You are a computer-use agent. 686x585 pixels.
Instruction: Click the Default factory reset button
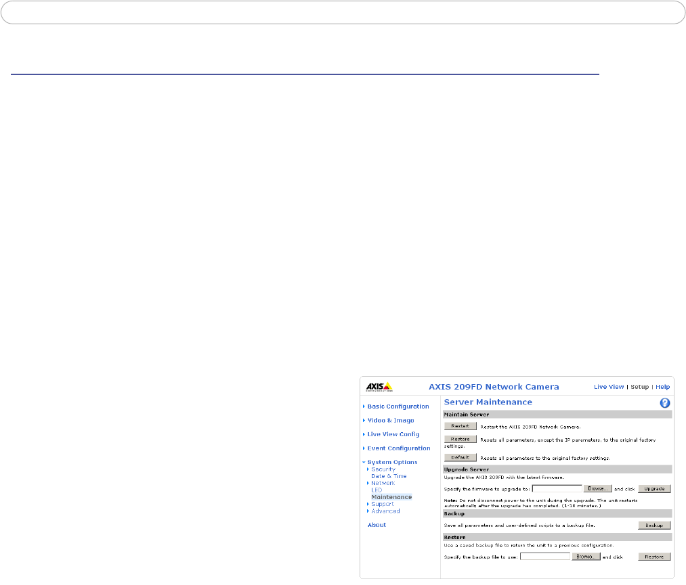coord(460,457)
